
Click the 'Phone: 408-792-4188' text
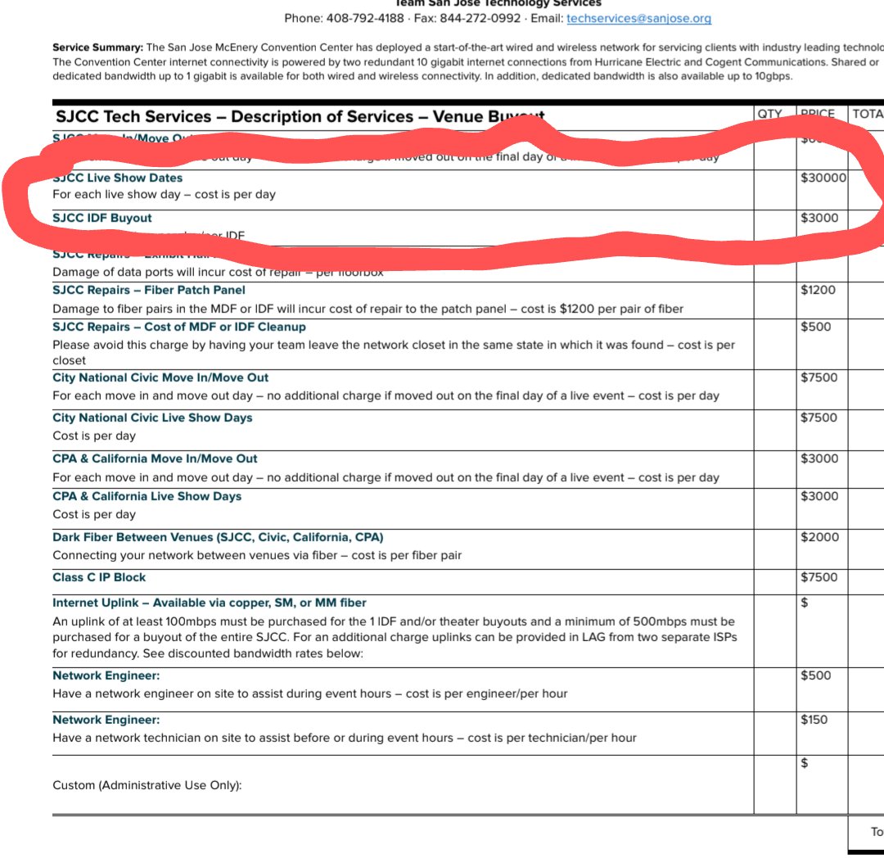point(344,18)
